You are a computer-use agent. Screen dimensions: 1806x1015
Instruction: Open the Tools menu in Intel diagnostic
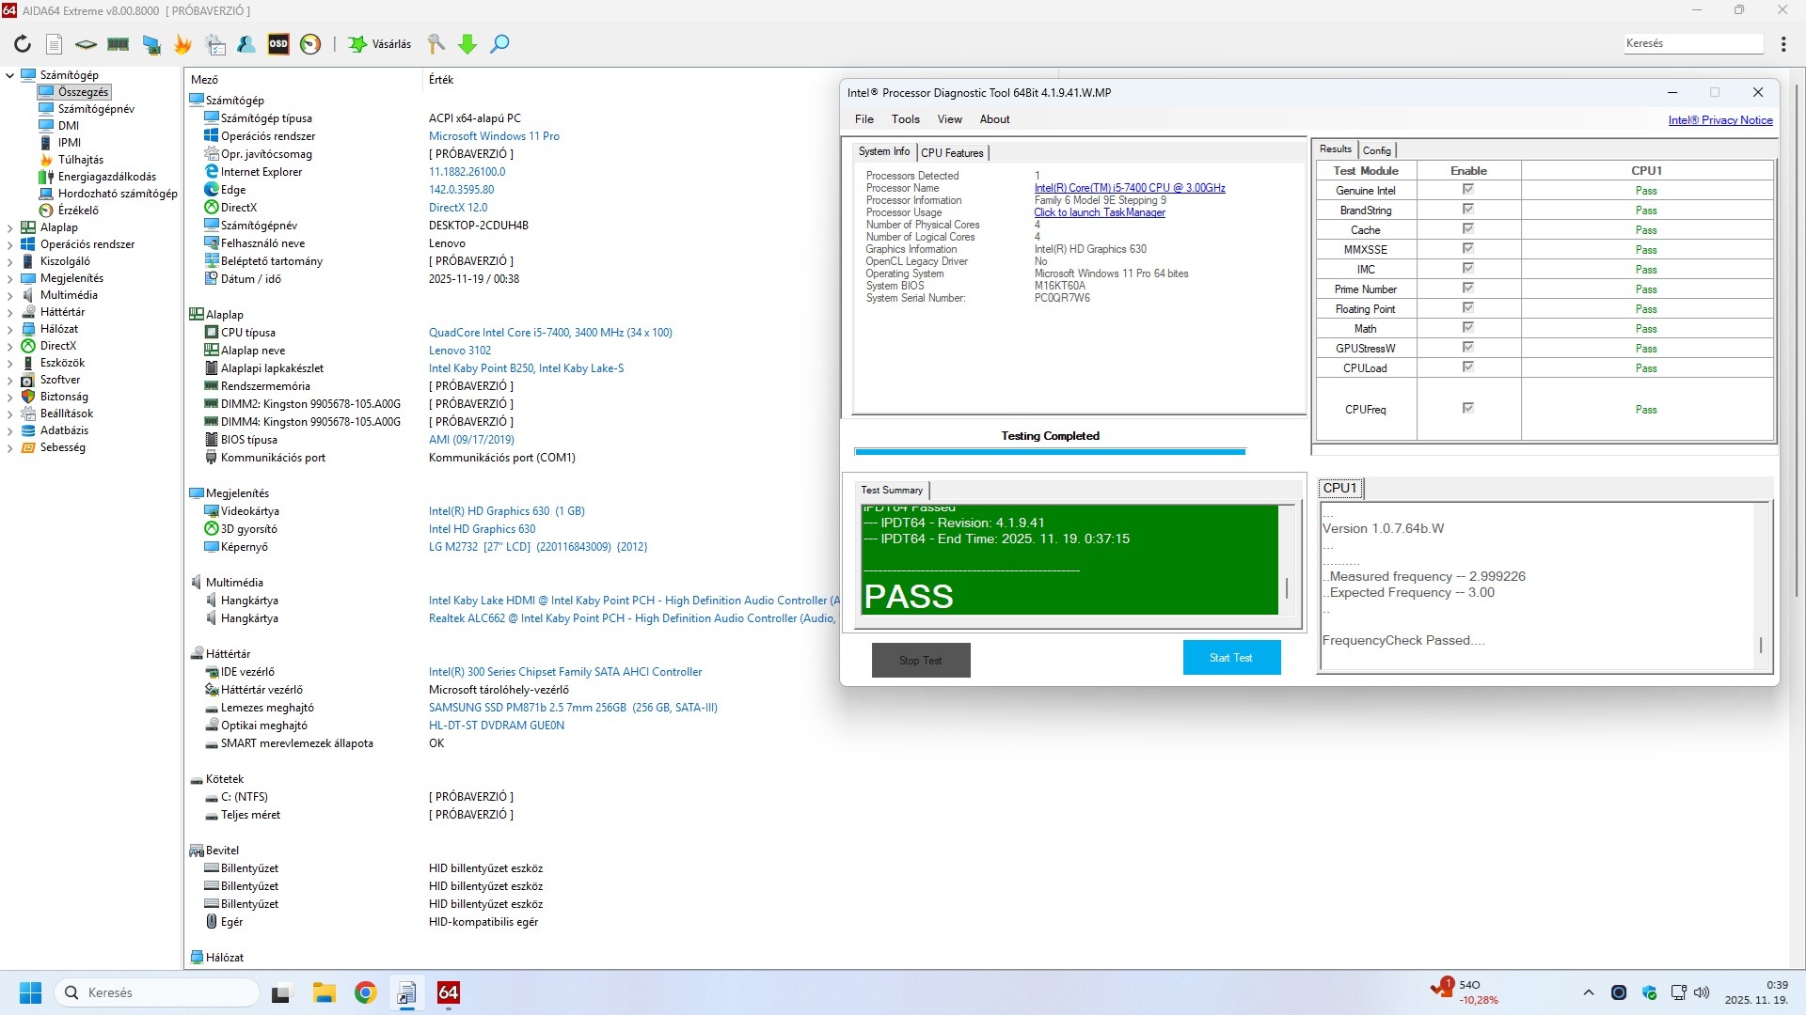coord(905,119)
